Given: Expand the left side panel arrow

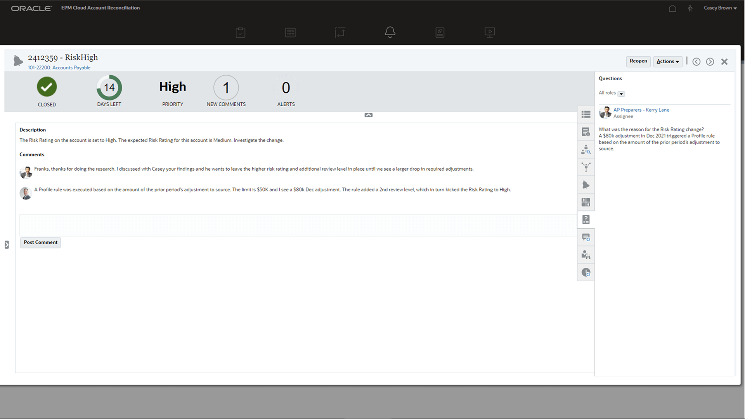Looking at the screenshot, I should [7, 244].
